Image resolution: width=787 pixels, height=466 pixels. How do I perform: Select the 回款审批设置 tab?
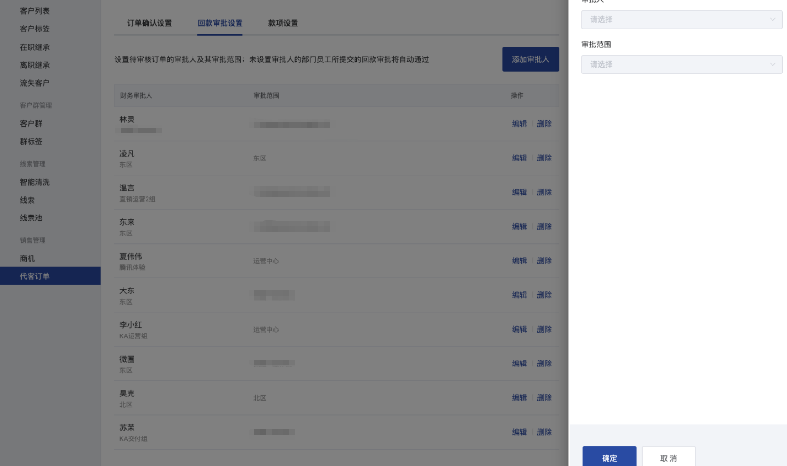coord(220,23)
